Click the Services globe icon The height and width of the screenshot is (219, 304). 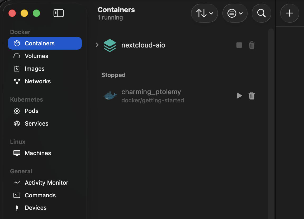pyautogui.click(x=17, y=124)
